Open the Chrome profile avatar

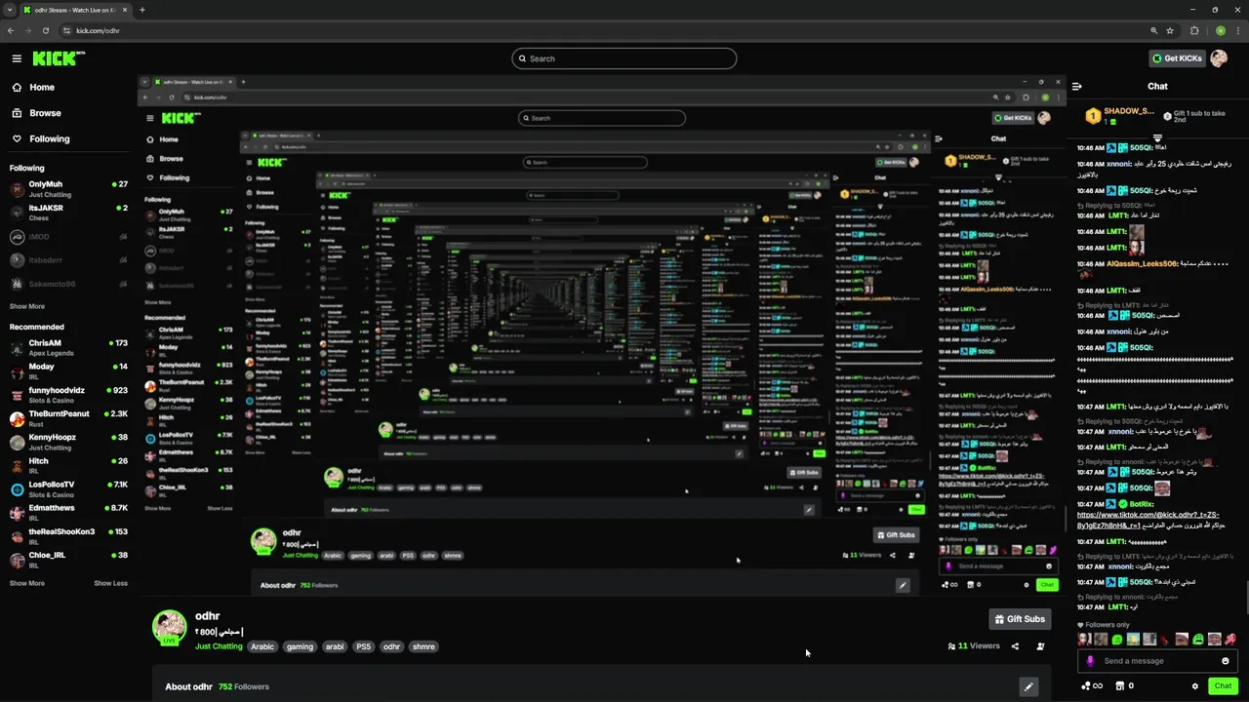(x=1221, y=30)
